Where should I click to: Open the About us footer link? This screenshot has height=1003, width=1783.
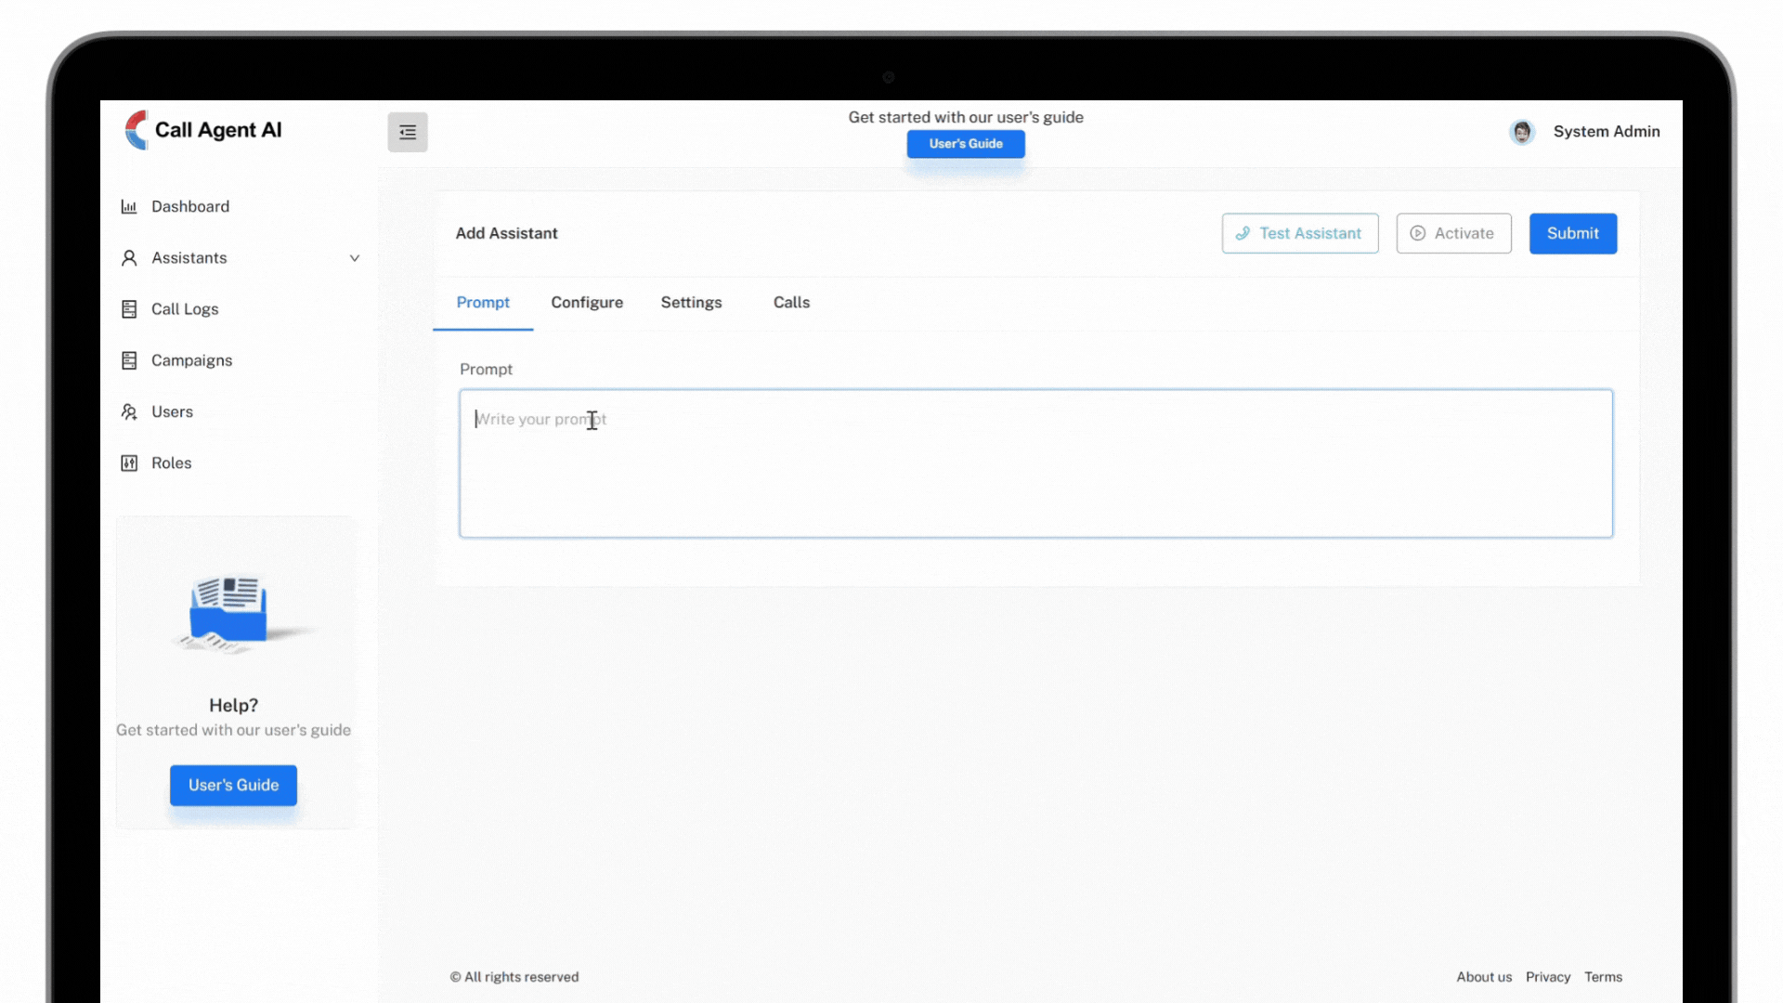[1484, 977]
